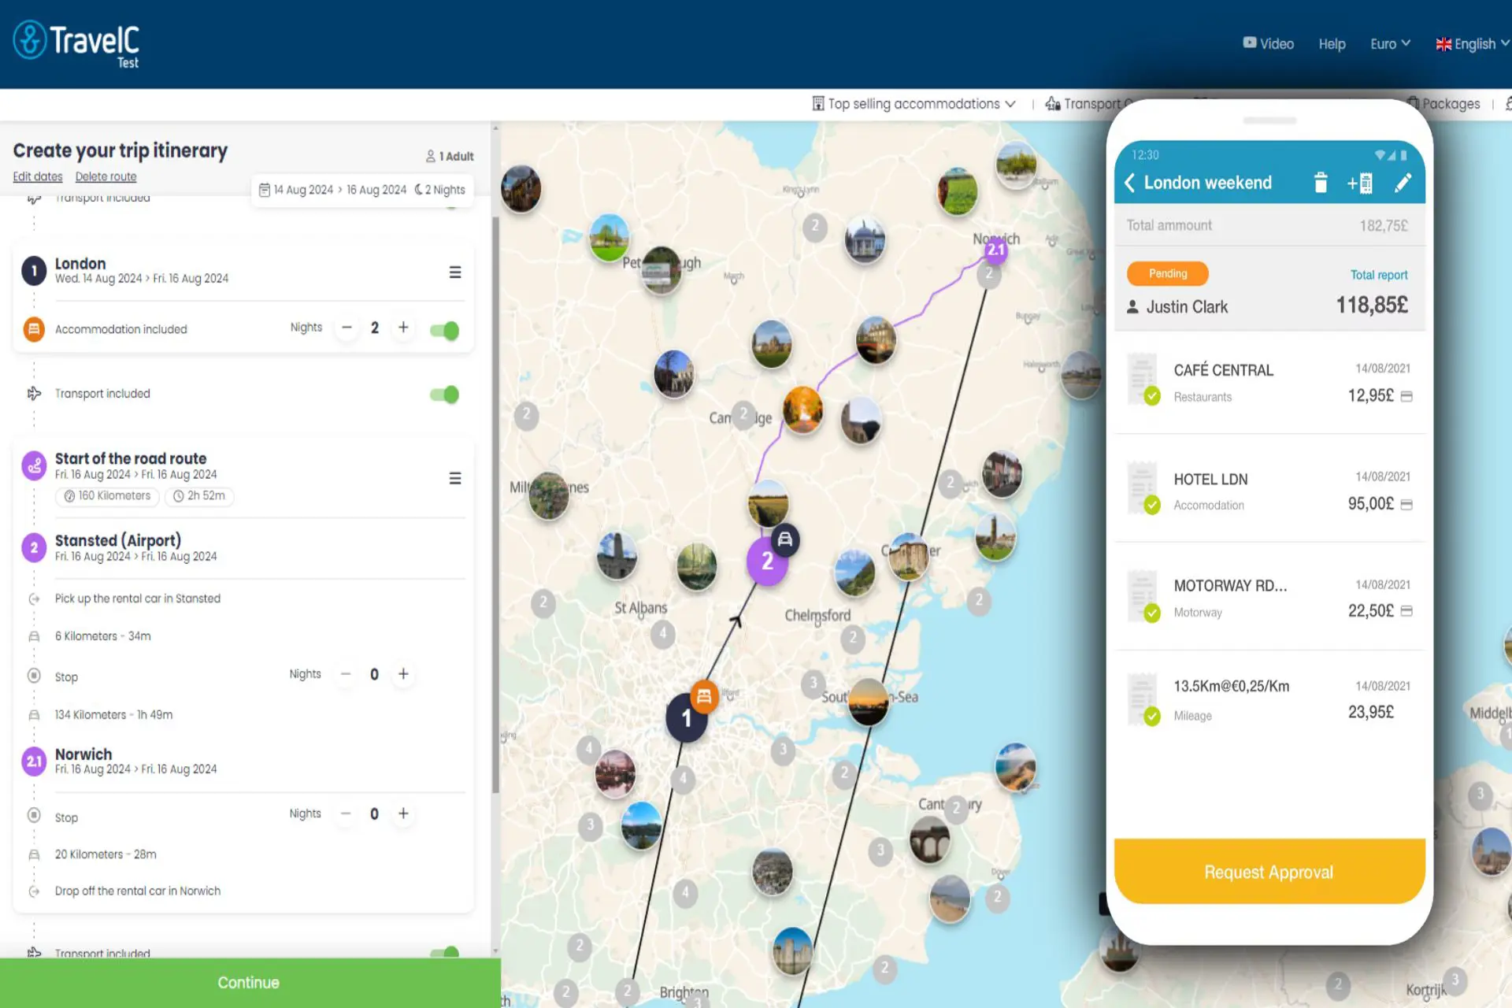Screen dimensions: 1512x1008
Task: Click the Help menu item
Action: click(x=1332, y=43)
